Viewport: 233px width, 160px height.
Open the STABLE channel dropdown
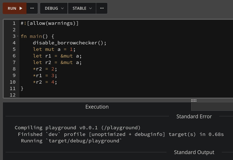[x=82, y=8]
